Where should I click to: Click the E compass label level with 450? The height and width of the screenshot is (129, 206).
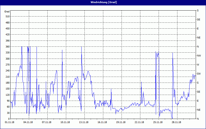click(198, 29)
